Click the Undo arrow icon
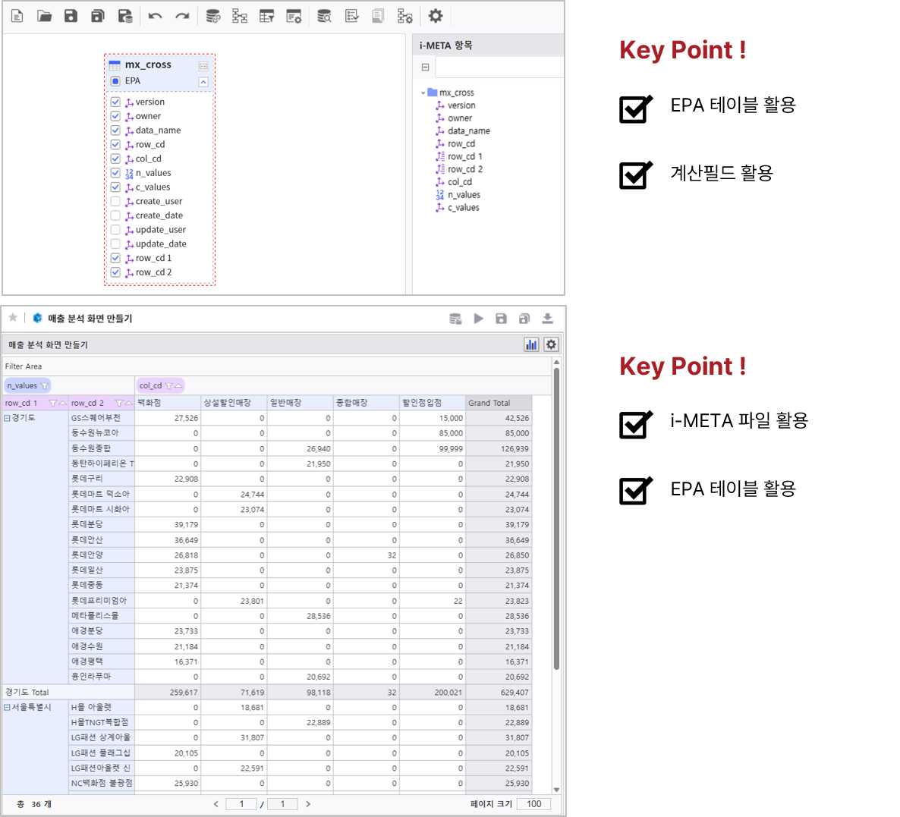Viewport: 900px width, 817px height. 156,15
